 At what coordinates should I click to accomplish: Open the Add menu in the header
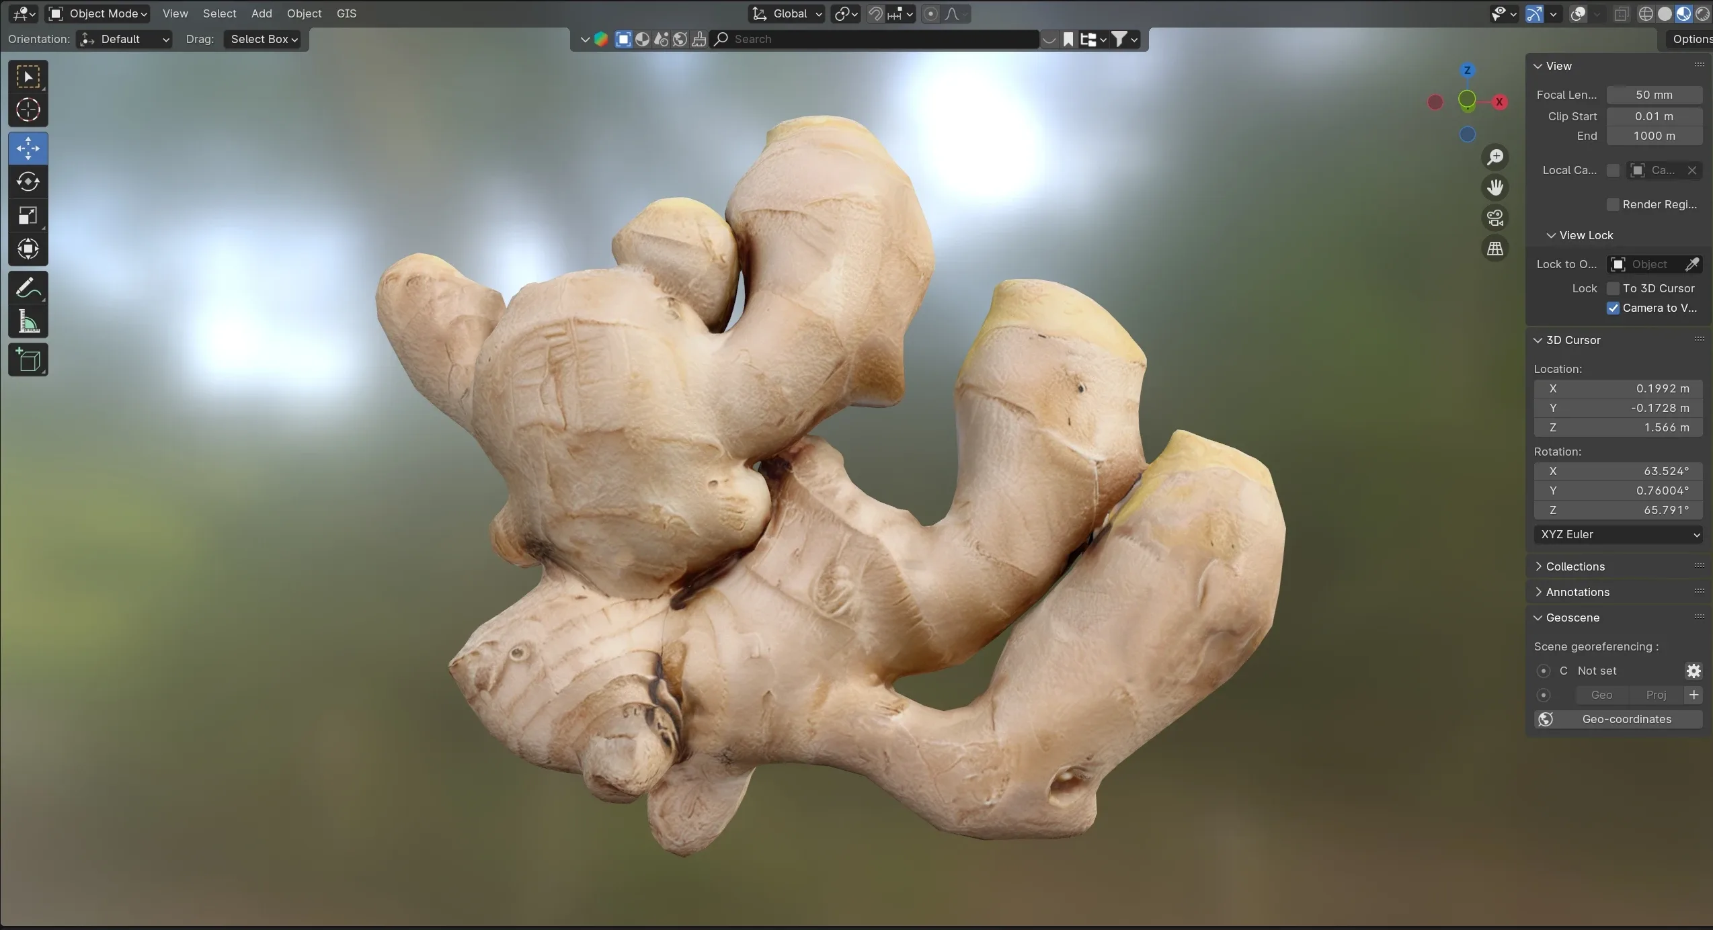tap(261, 13)
